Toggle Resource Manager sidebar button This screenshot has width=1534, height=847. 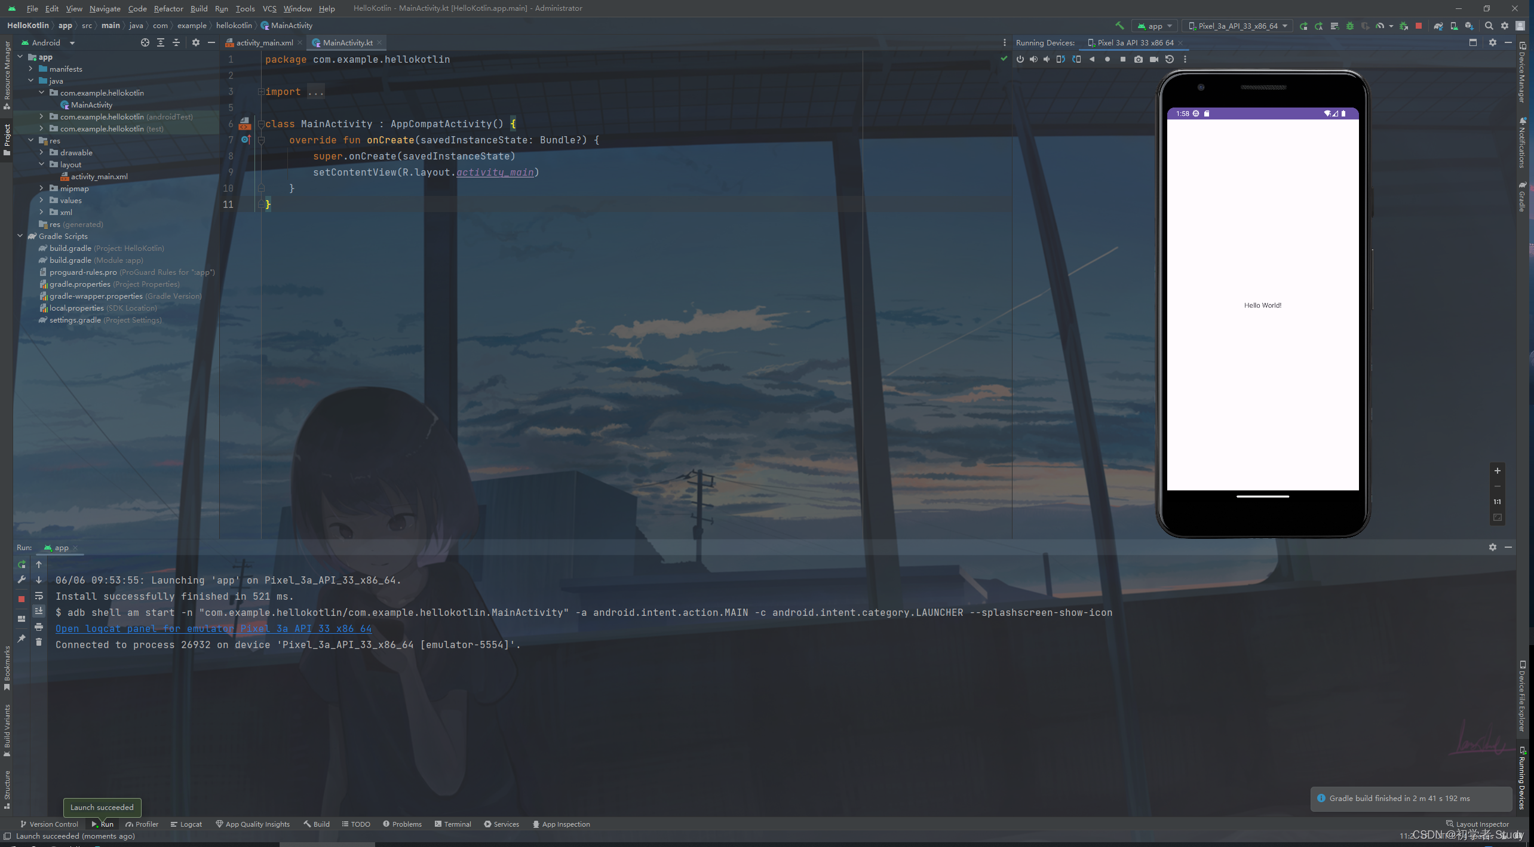tap(7, 75)
